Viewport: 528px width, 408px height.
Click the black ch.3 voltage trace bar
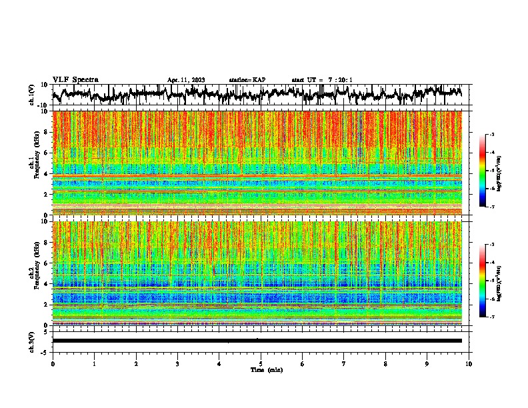[257, 341]
